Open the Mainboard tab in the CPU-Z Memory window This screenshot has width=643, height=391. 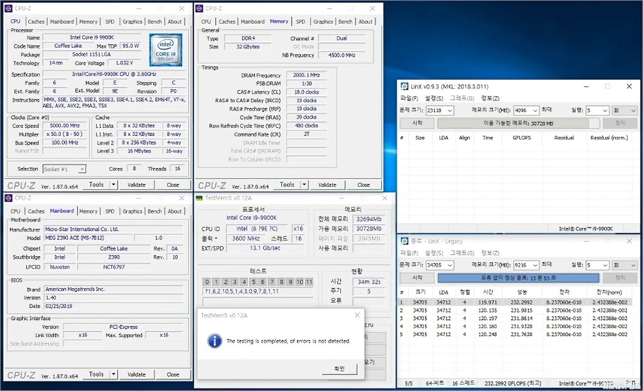(252, 21)
